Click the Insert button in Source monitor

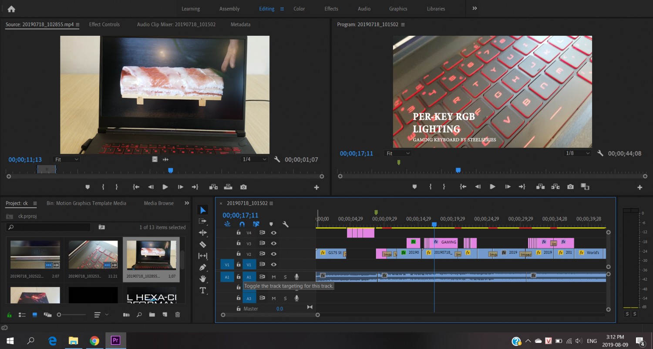point(213,187)
